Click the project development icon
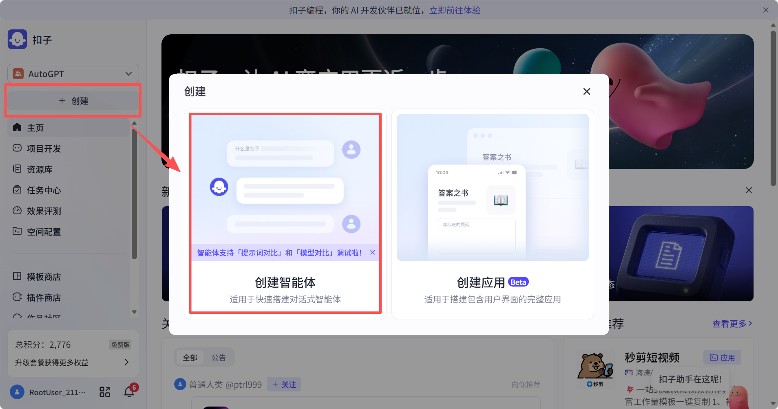 (x=17, y=148)
